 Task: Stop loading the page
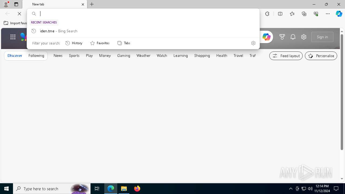pyautogui.click(x=19, y=14)
